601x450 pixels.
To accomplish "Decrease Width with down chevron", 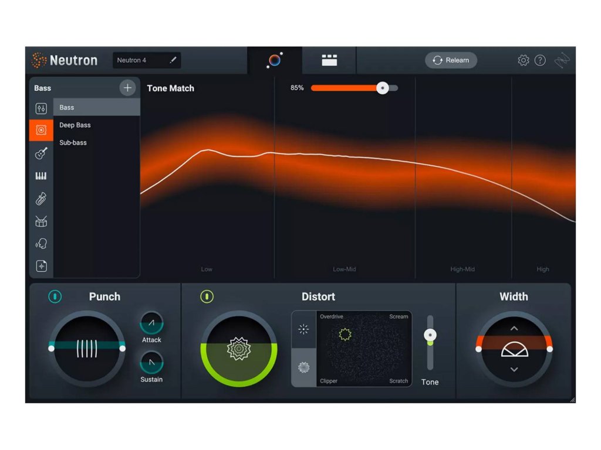I will [514, 369].
